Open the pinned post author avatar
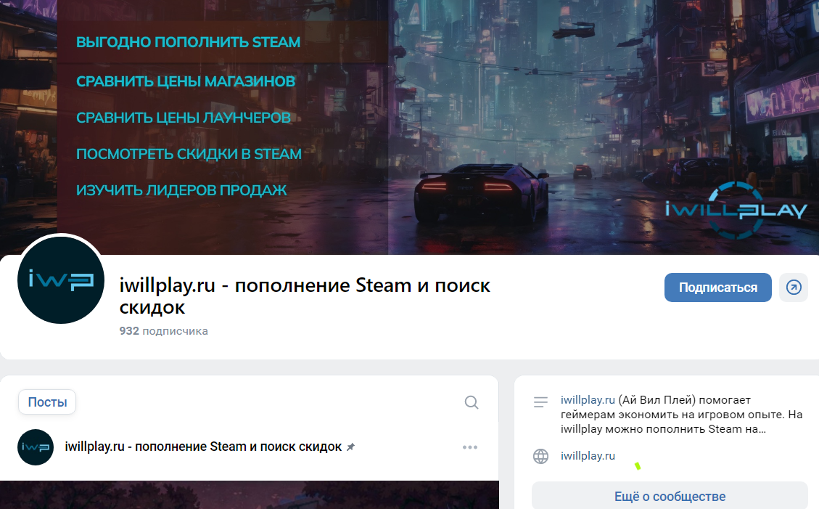The height and width of the screenshot is (509, 819). pyautogui.click(x=36, y=447)
